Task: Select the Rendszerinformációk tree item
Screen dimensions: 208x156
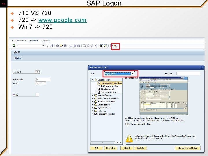Action: (x=106, y=114)
